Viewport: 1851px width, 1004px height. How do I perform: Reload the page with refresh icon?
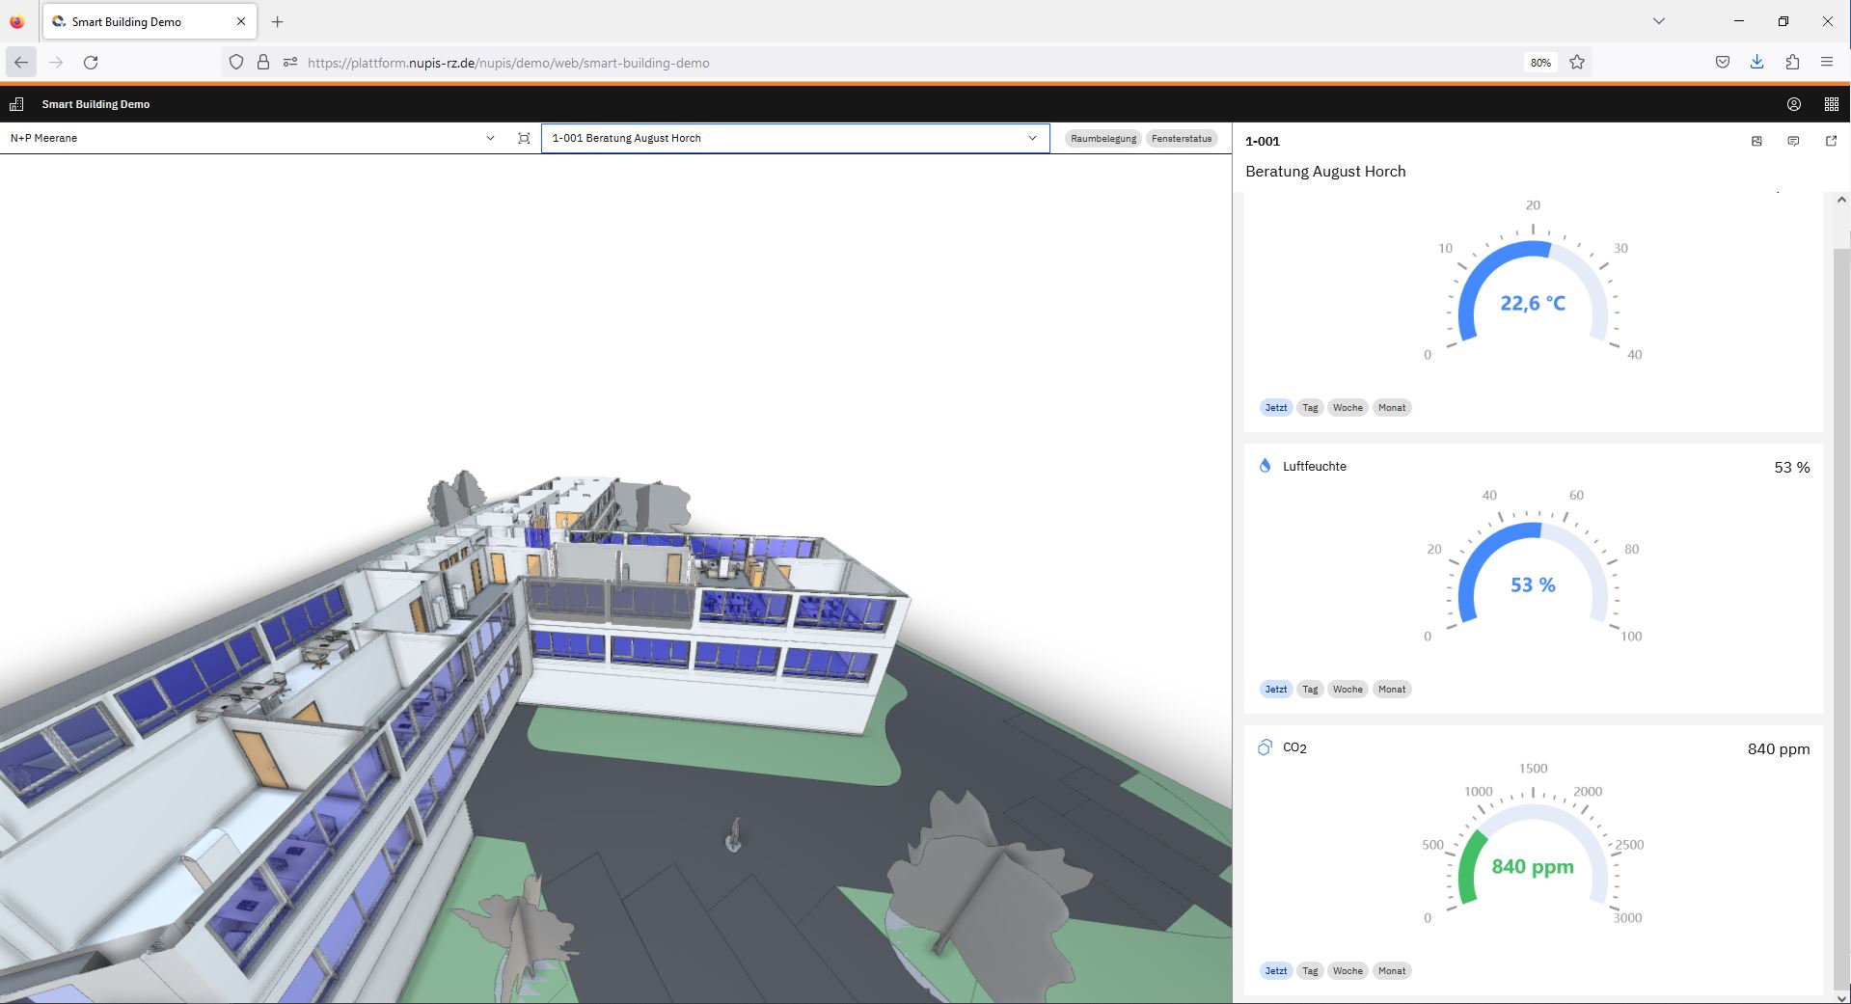tap(91, 62)
